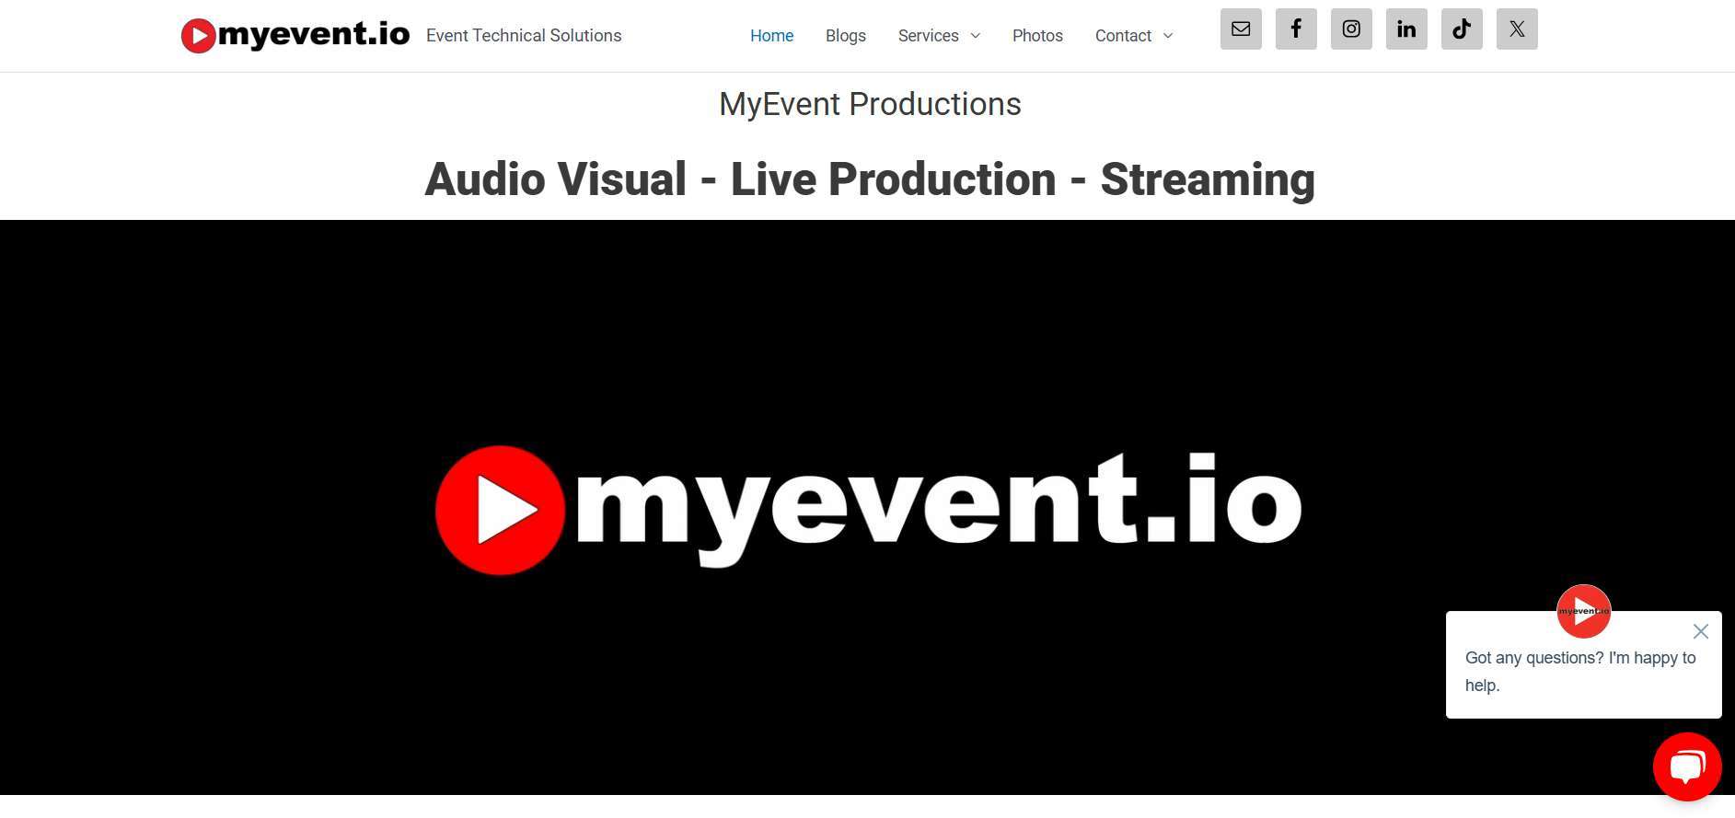Viewport: 1735px width, 818px height.
Task: Open the X (Twitter) icon link
Action: [1517, 29]
